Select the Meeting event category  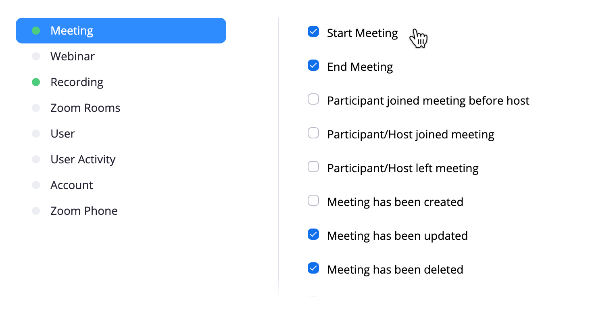click(121, 31)
